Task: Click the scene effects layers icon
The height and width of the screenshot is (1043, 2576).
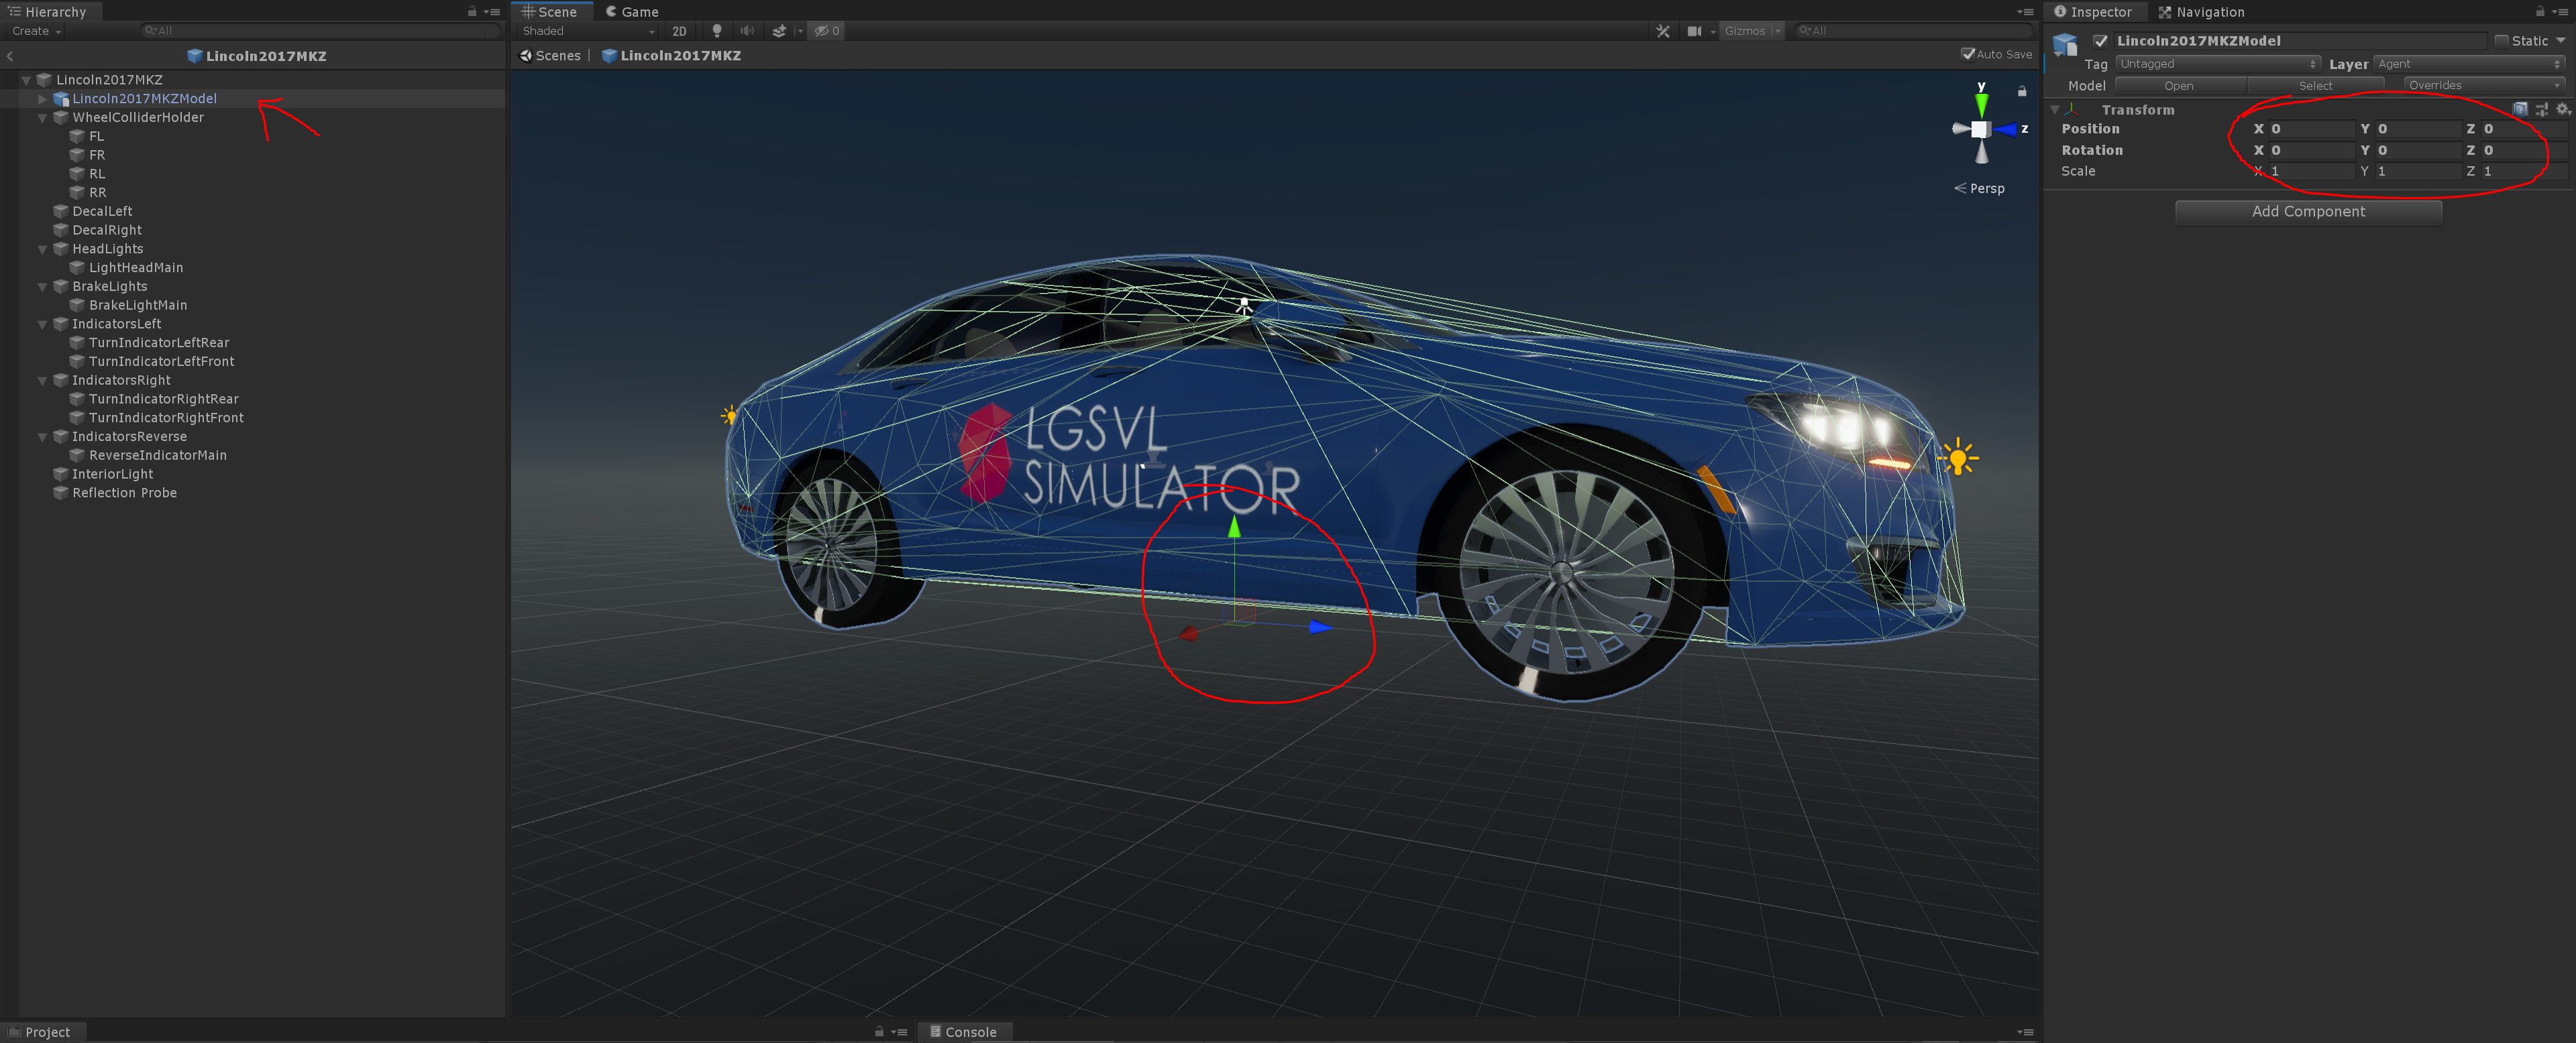Action: click(779, 31)
